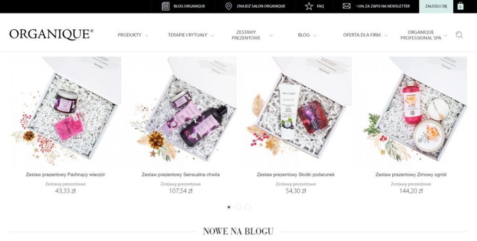
Task: Select the second carousel page dot
Action: coord(238,207)
